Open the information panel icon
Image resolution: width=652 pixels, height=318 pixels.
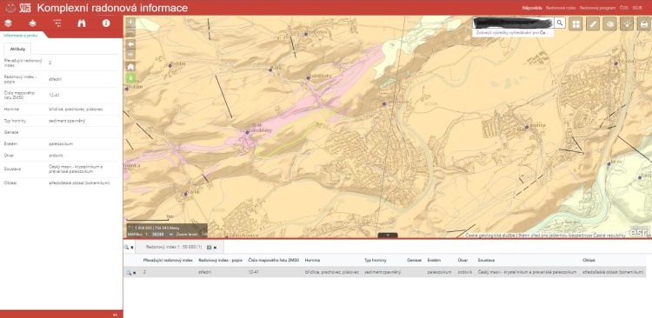tap(106, 23)
